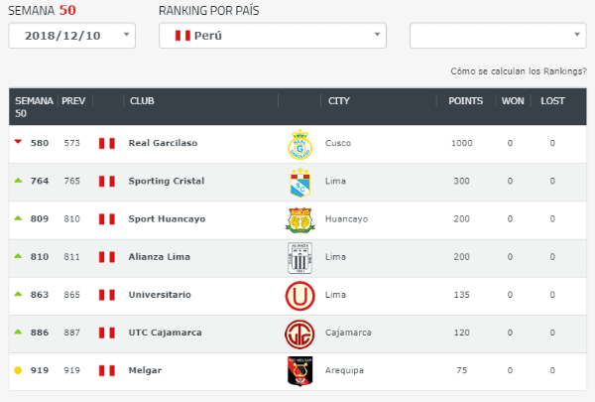Click the Cusco city cell
This screenshot has height=402, width=595.
click(x=338, y=143)
